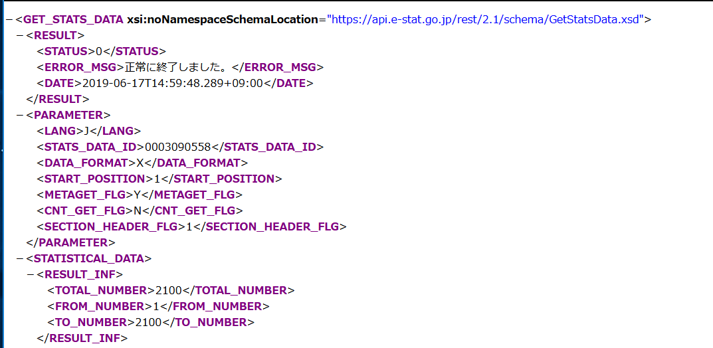Screen dimensions: 713x348
Task: Click the STATS_DATA_ID value 0003090558
Action: click(178, 147)
